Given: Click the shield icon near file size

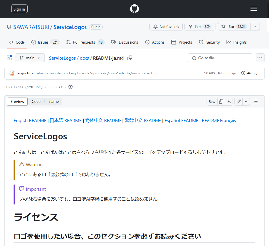Looking at the screenshot, I should click(70, 87).
